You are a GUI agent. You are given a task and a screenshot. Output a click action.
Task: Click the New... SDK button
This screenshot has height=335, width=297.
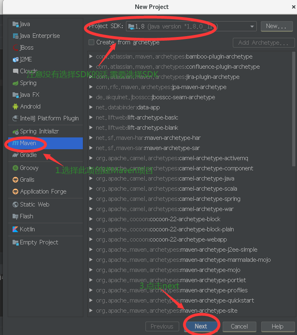[x=277, y=26]
